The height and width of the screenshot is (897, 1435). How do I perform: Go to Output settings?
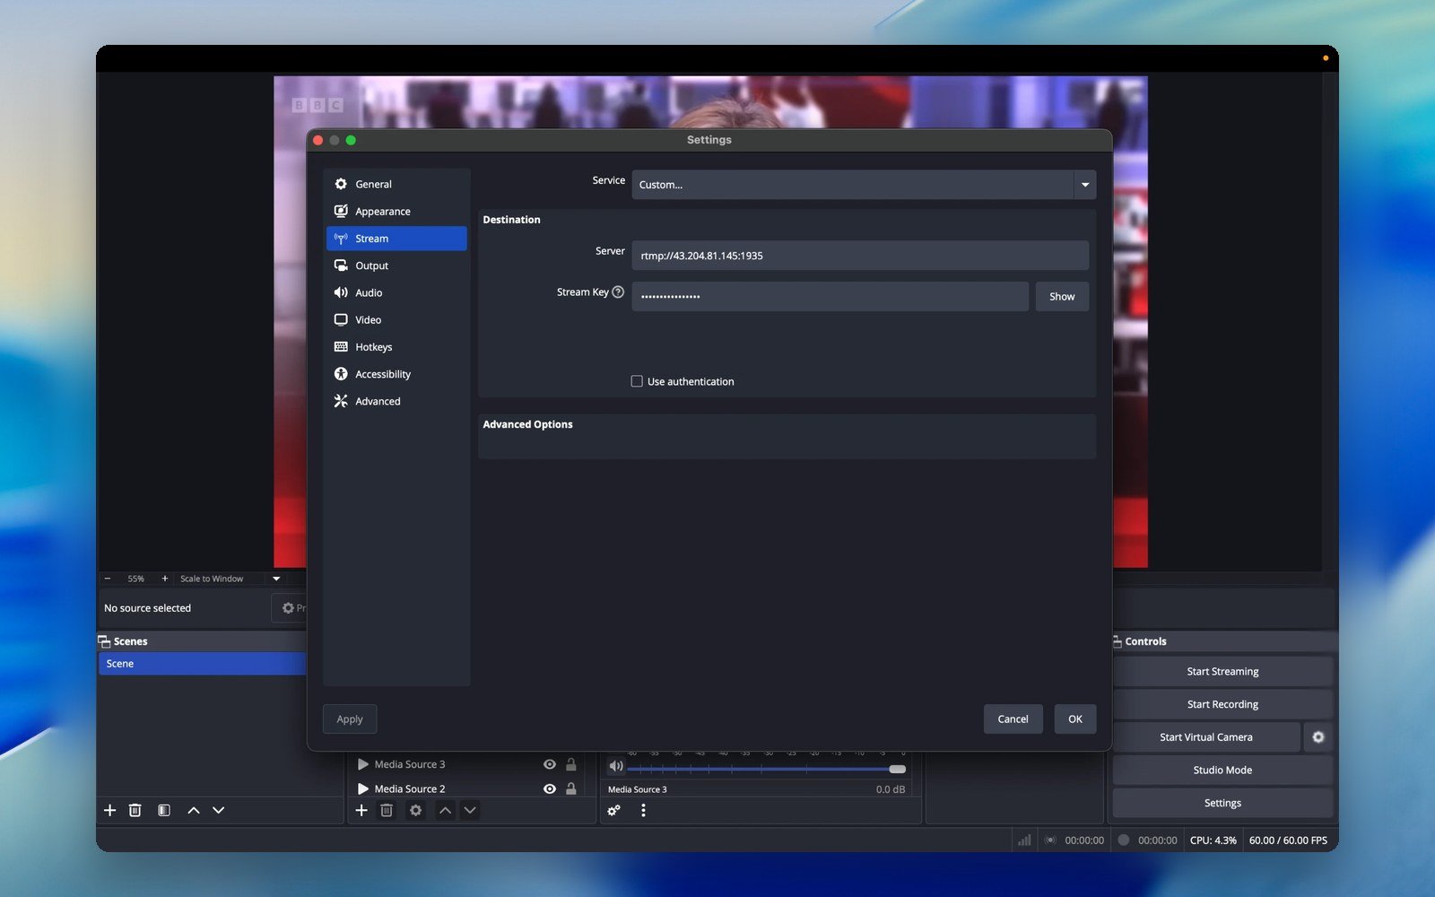[396, 266]
